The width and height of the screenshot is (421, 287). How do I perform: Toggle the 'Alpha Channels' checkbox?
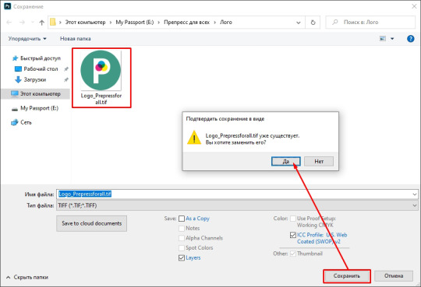(x=182, y=238)
